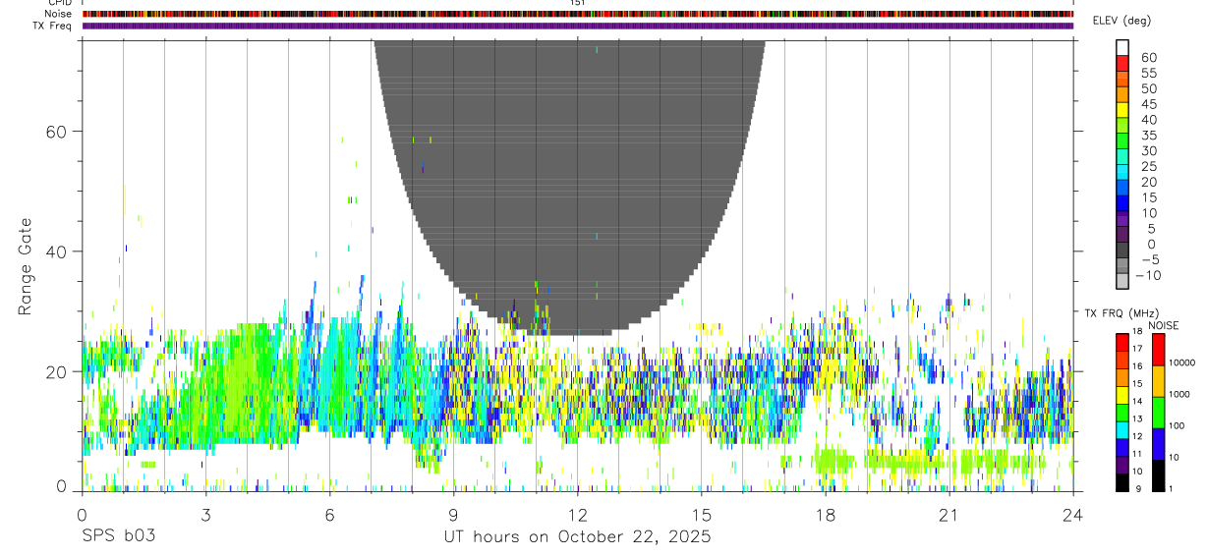Click the red 60 degree elevation swatch

(x=1122, y=63)
